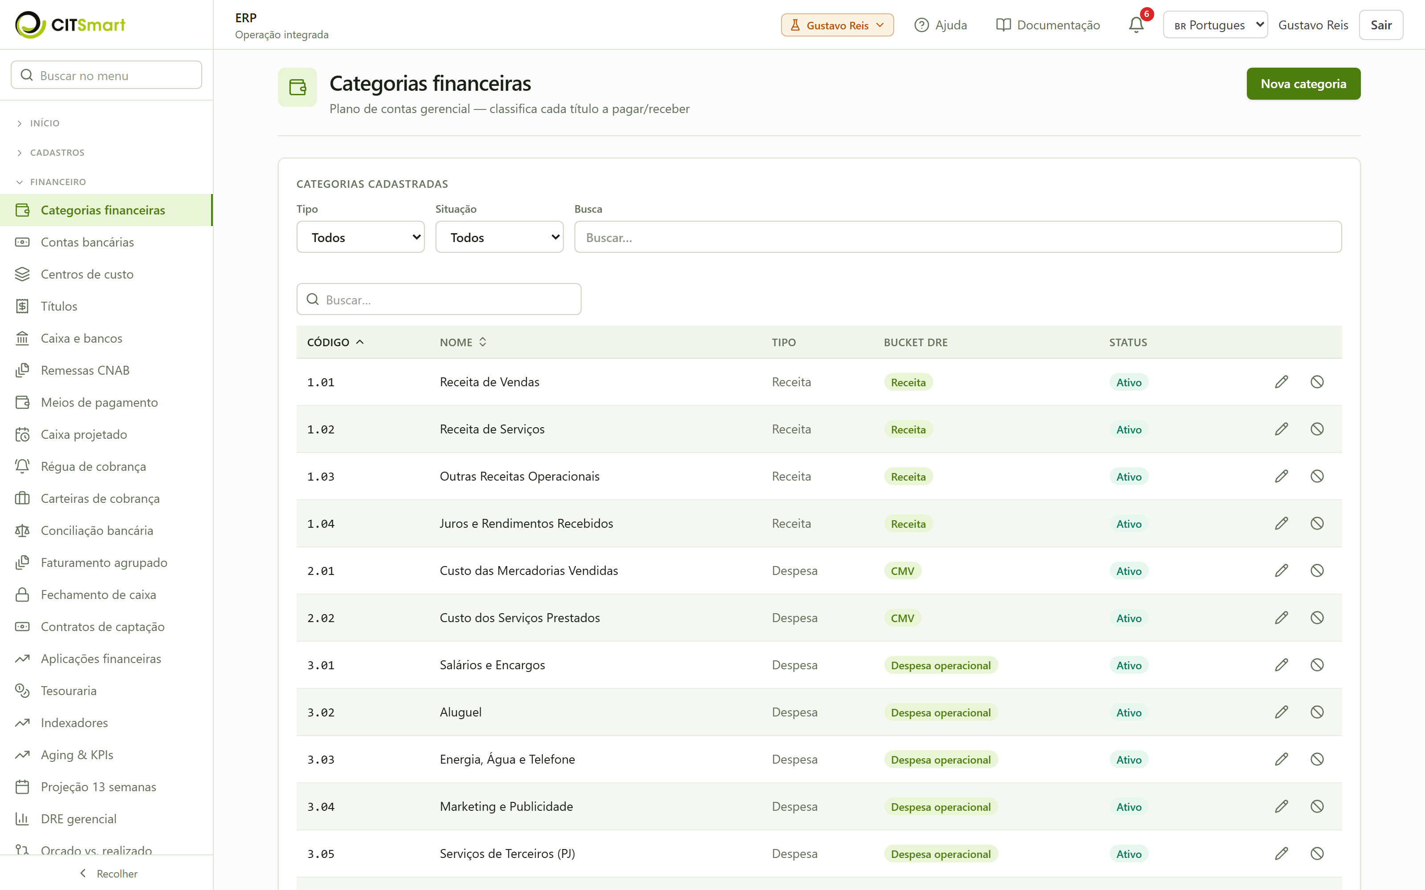Click Recolher to collapse the sidebar
The width and height of the screenshot is (1425, 890).
click(107, 874)
